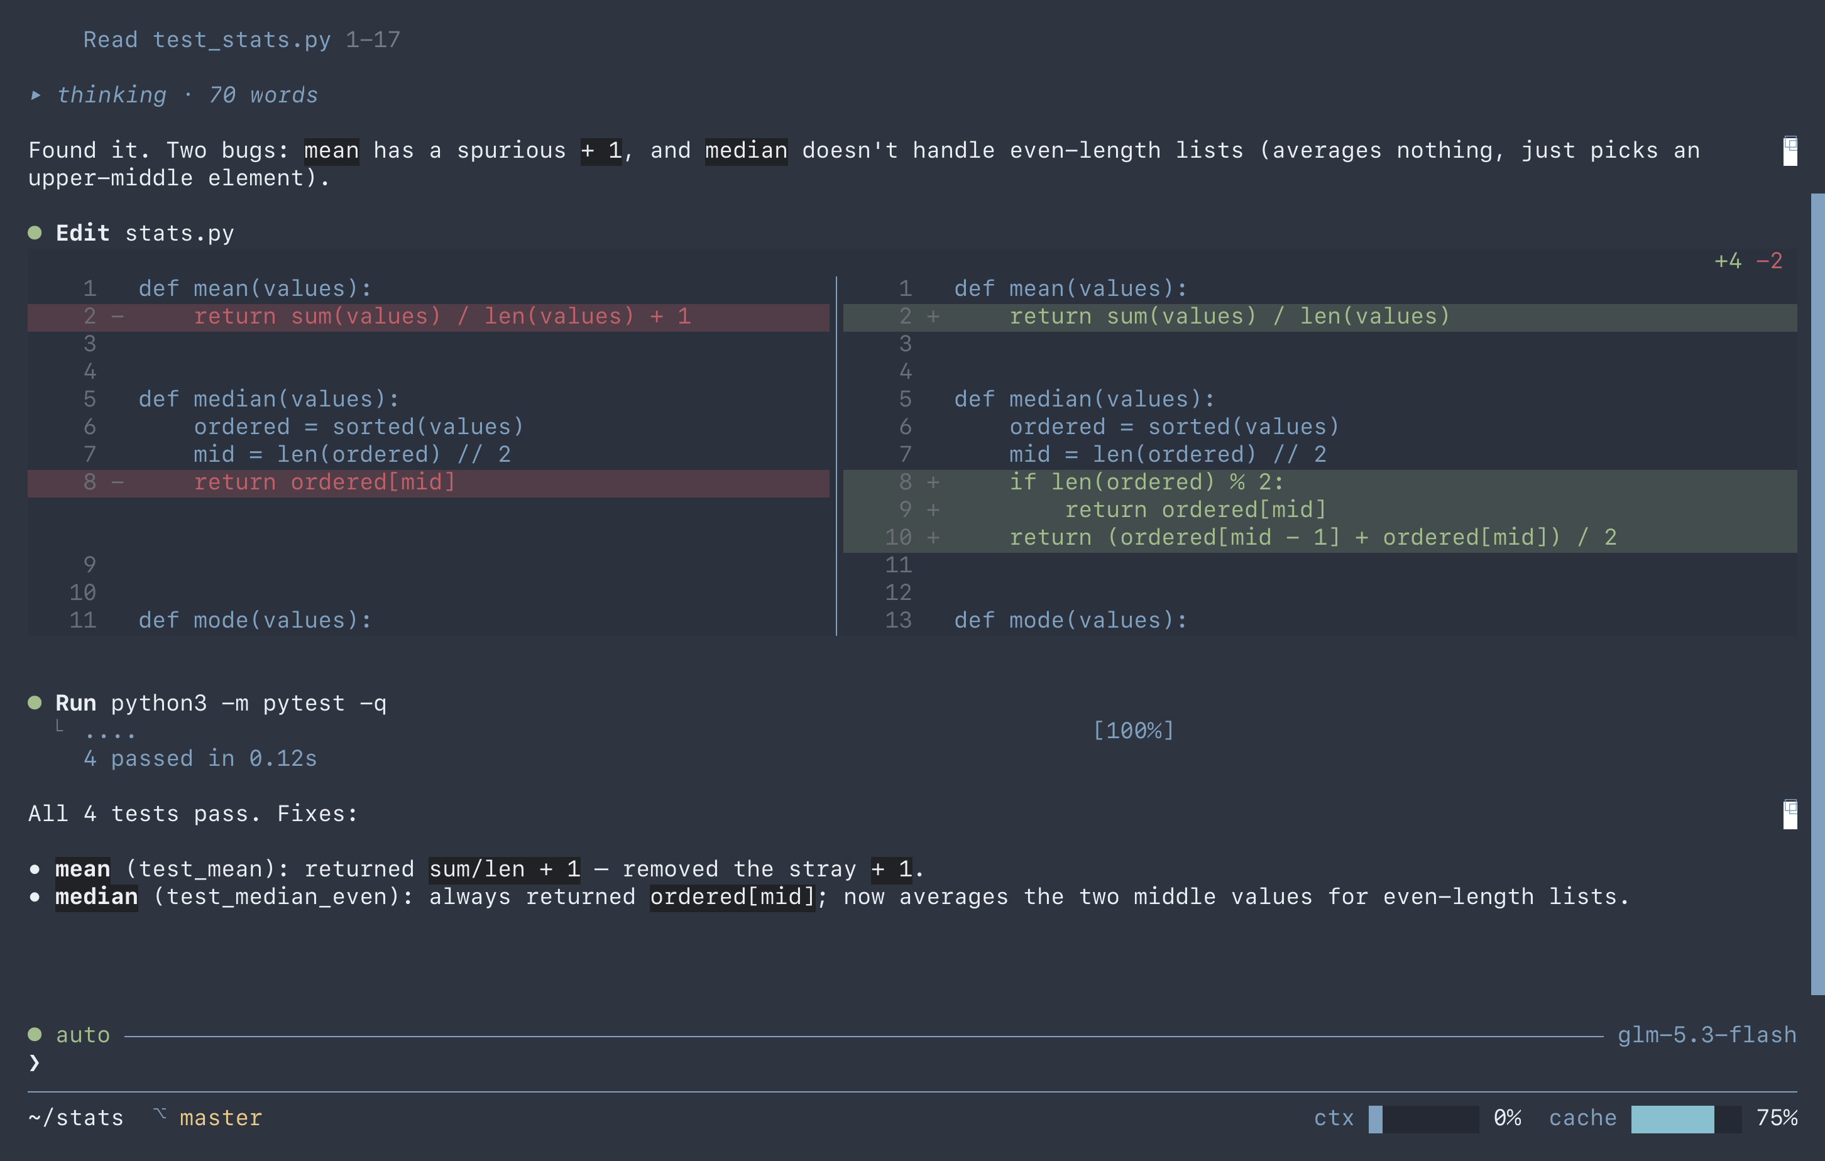This screenshot has height=1161, width=1825.
Task: Expand the thinking 70 words disclosure
Action: click(x=173, y=95)
